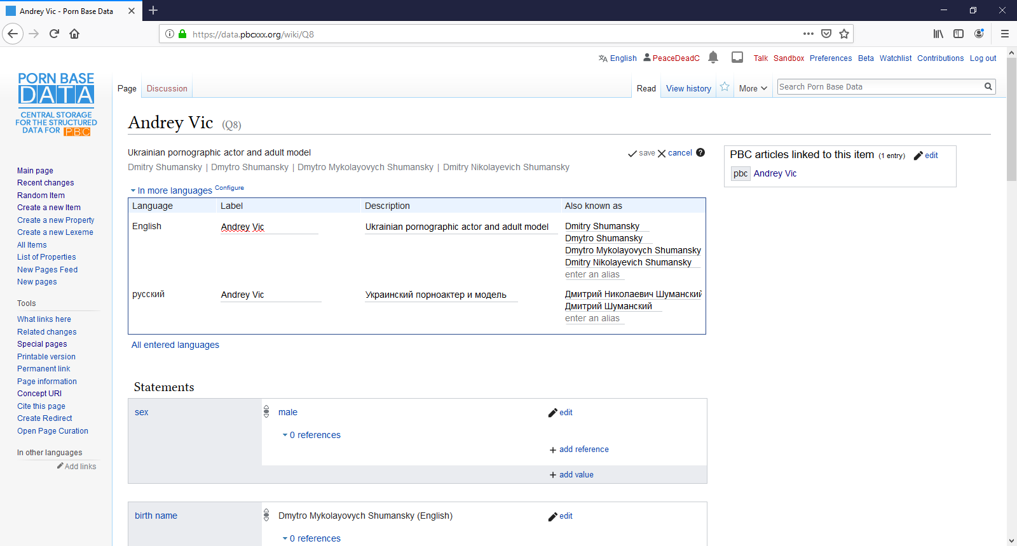
Task: Collapse the 'In more languages' section
Action: click(172, 190)
